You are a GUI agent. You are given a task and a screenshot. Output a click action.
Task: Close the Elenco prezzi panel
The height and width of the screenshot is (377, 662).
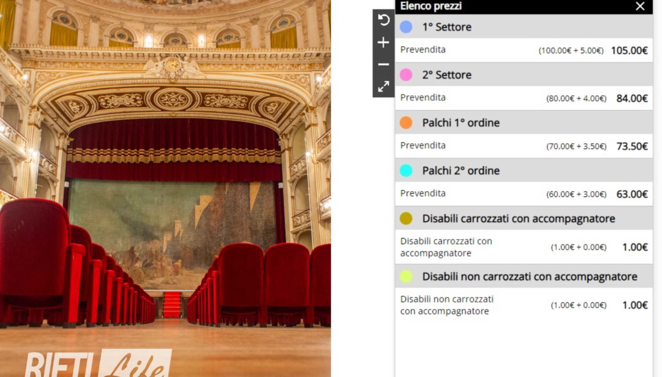[640, 6]
